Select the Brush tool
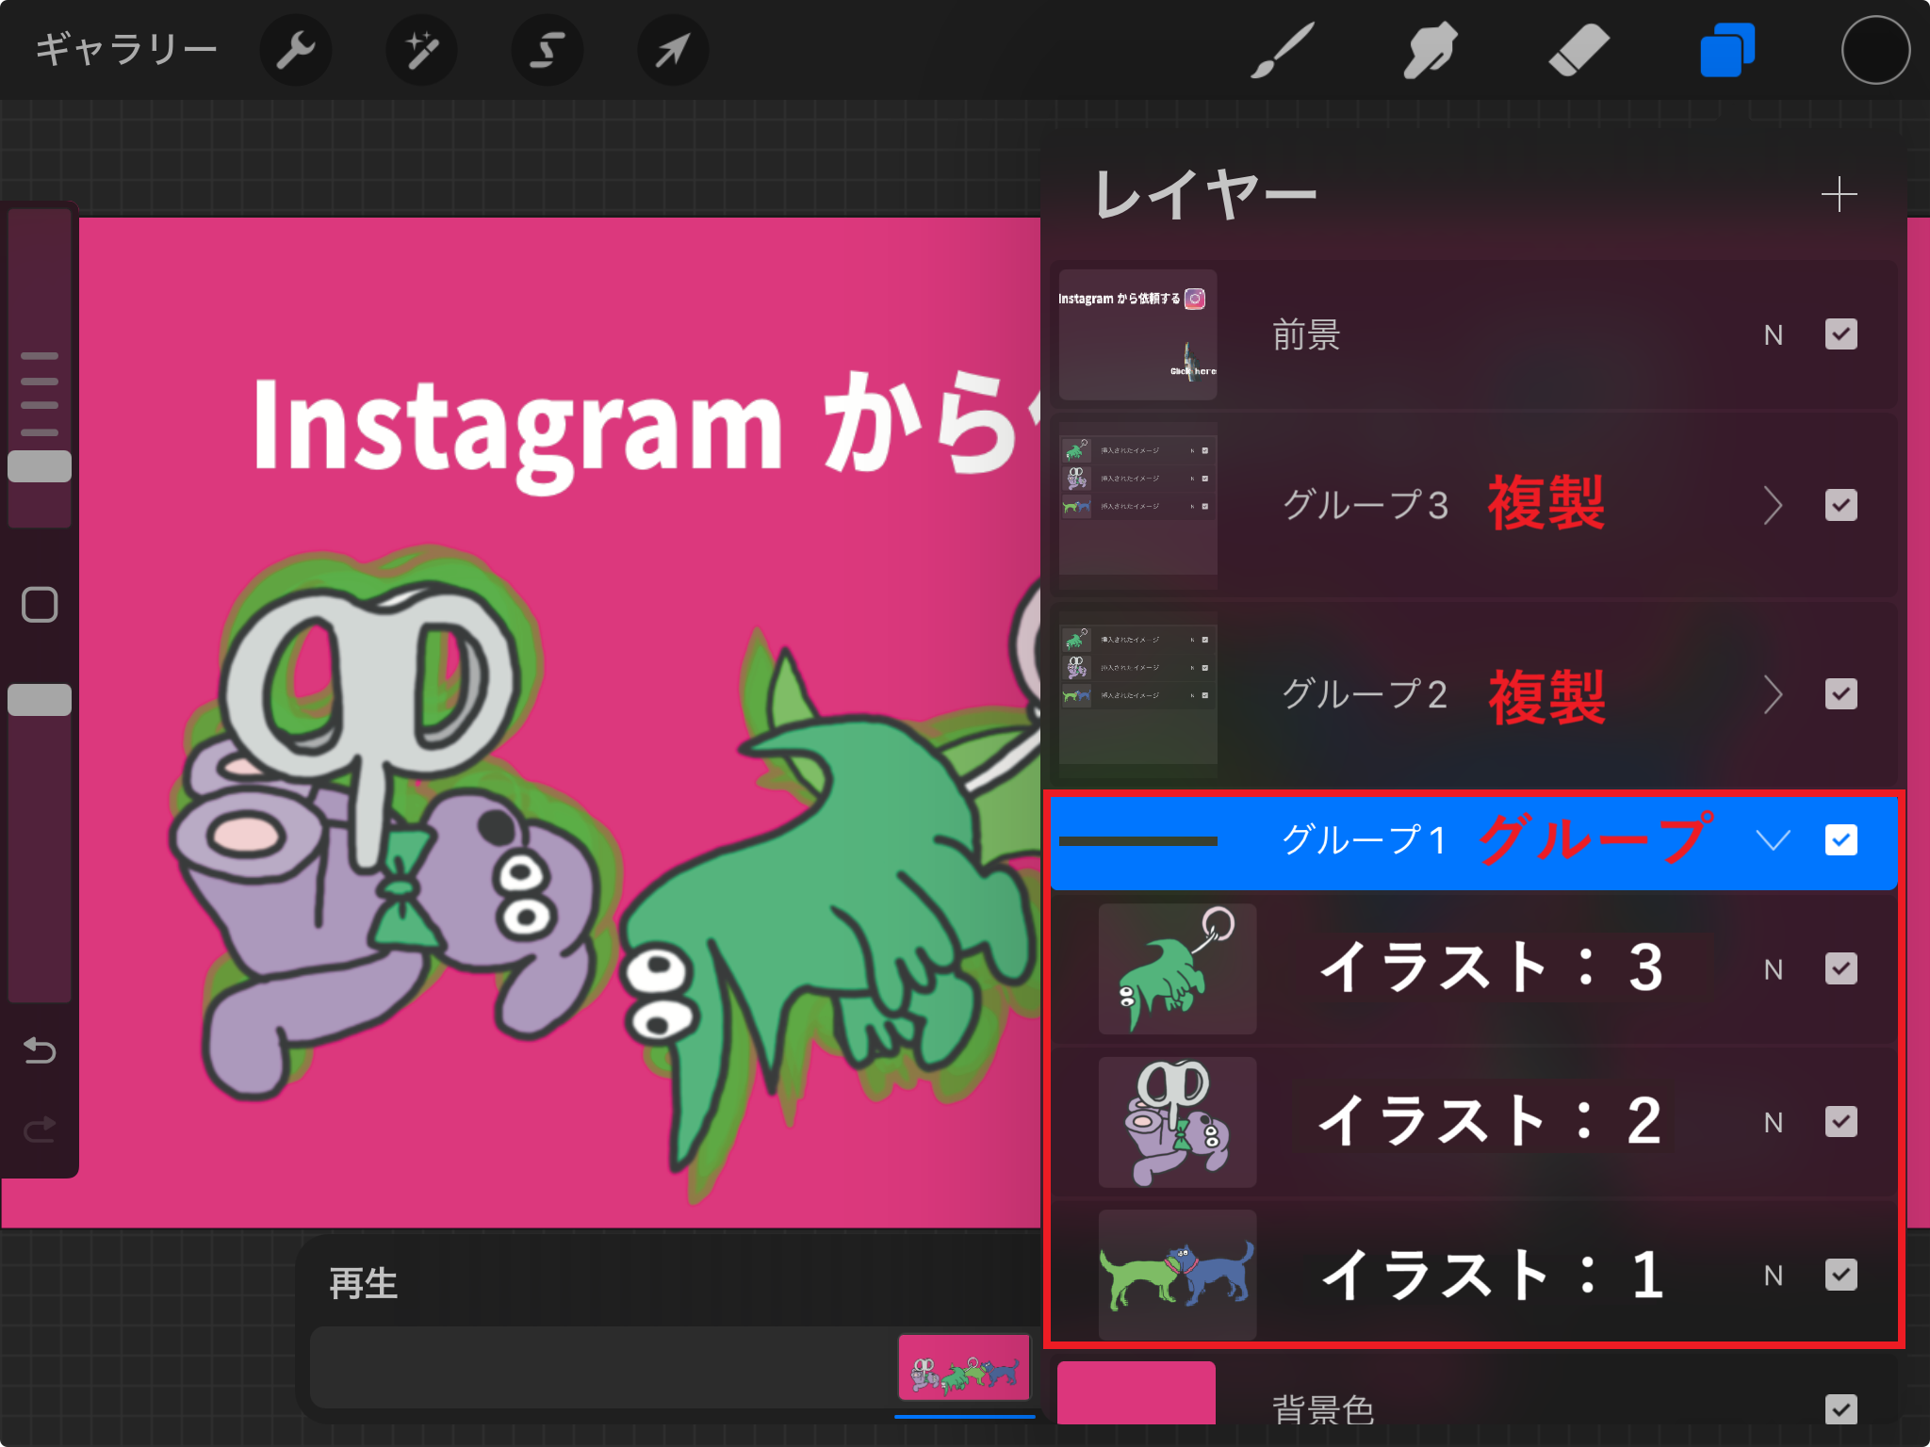 coord(1284,49)
